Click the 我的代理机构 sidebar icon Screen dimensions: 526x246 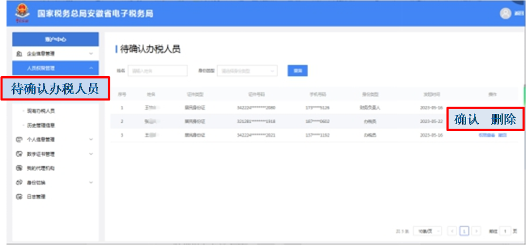[x=19, y=168]
